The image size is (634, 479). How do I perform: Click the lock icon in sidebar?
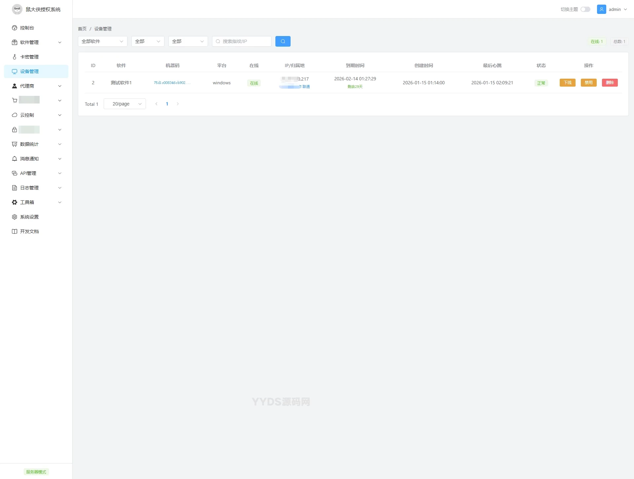[15, 130]
